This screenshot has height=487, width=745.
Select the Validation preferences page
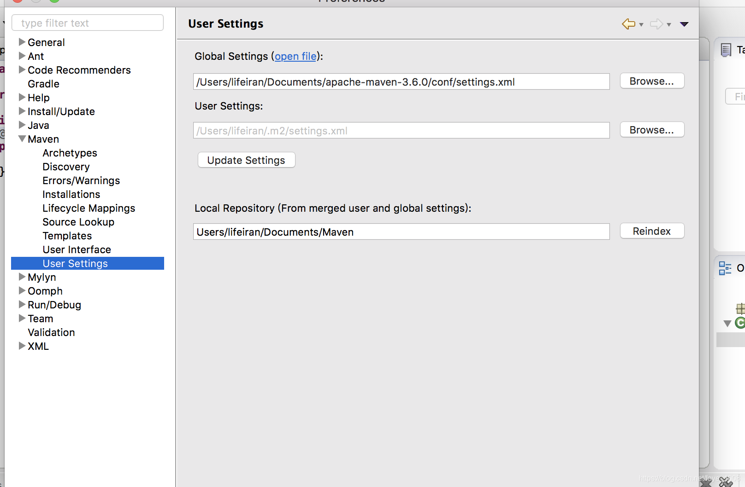tap(51, 332)
